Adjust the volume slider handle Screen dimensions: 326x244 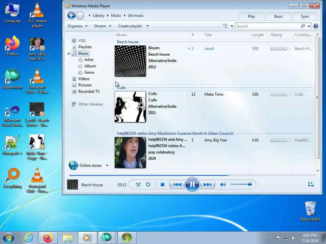(250, 184)
